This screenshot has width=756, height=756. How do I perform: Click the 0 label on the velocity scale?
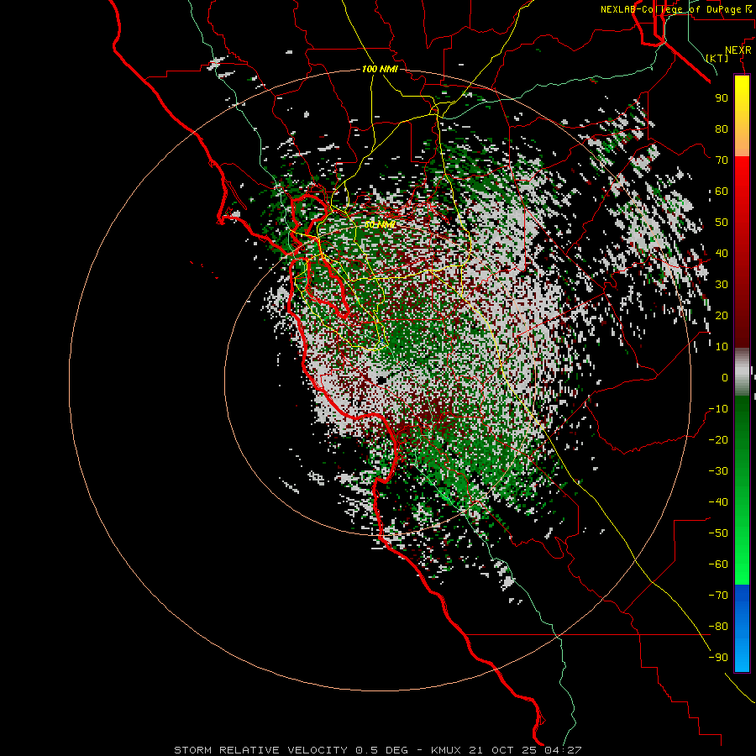click(725, 377)
